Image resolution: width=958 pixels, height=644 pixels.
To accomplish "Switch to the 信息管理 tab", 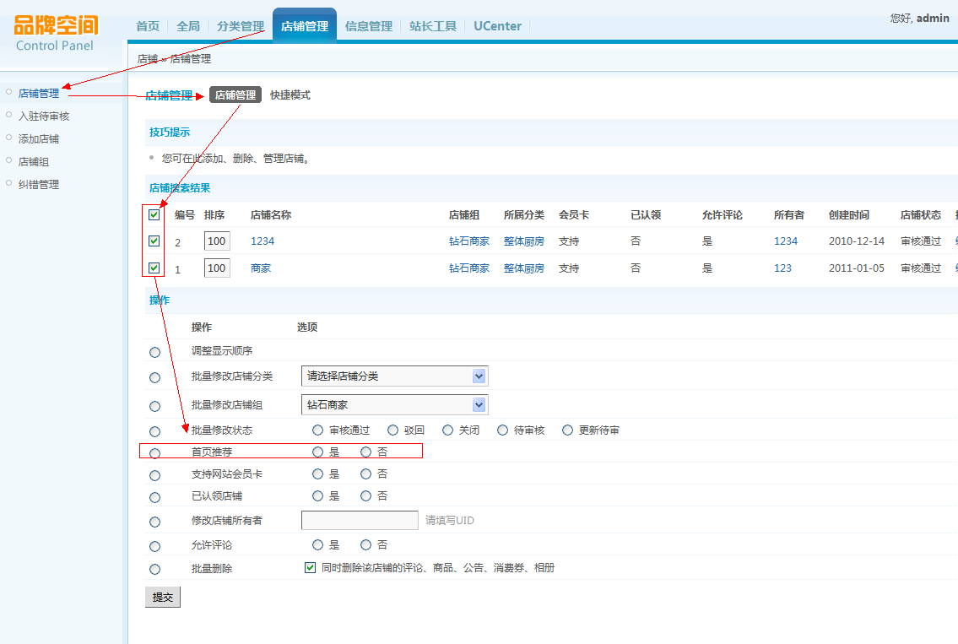I will pos(369,26).
